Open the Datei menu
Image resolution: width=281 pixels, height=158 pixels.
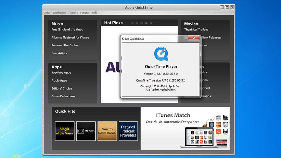coord(47,13)
